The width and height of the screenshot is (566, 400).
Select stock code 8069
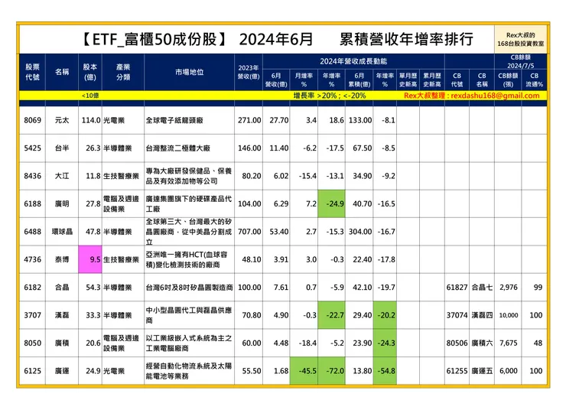point(32,120)
